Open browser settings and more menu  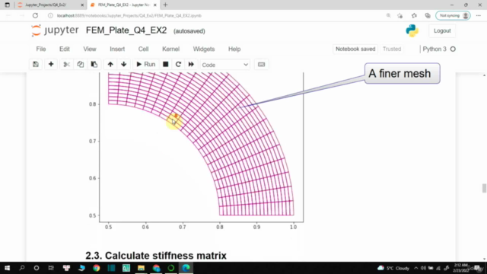(479, 15)
